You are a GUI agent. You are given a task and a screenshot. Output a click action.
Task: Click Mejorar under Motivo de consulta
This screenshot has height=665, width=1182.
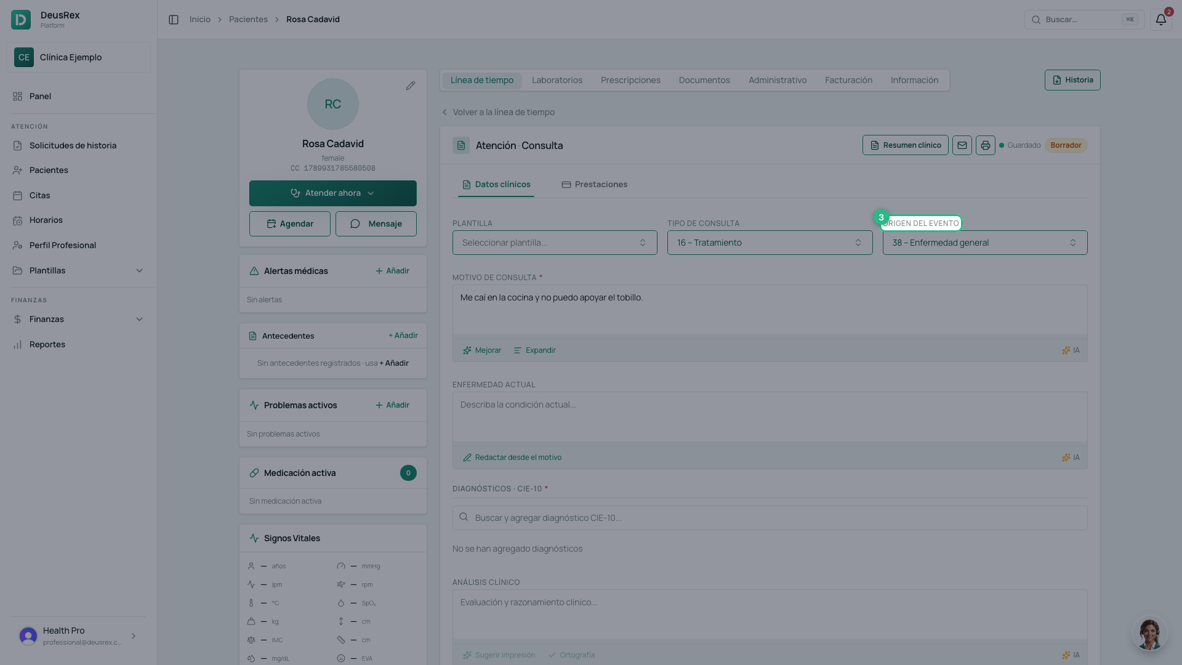coord(482,350)
